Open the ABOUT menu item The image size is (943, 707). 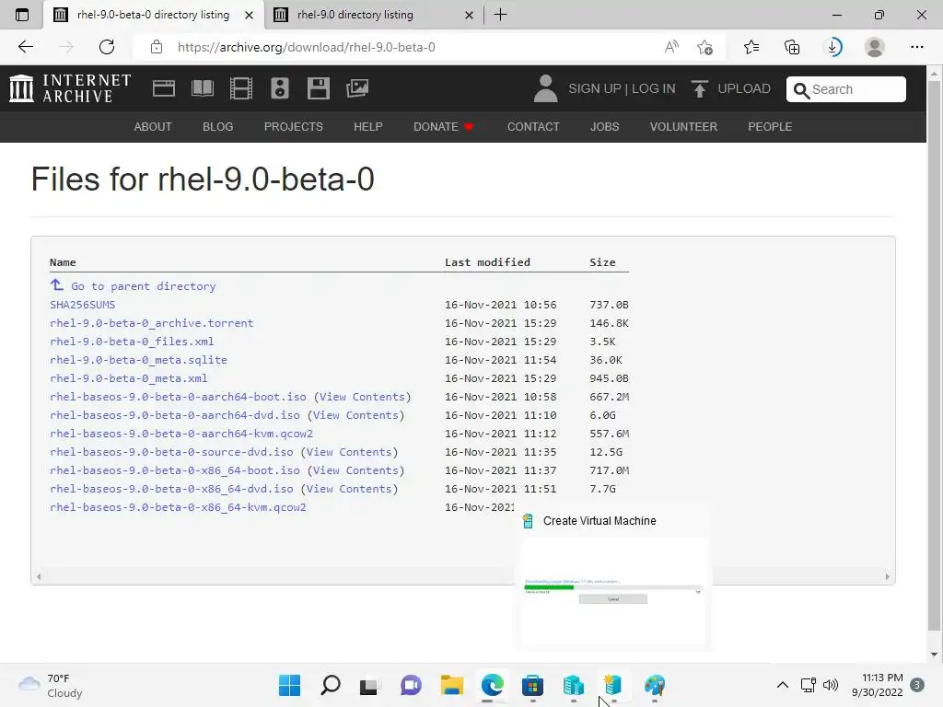click(x=153, y=127)
